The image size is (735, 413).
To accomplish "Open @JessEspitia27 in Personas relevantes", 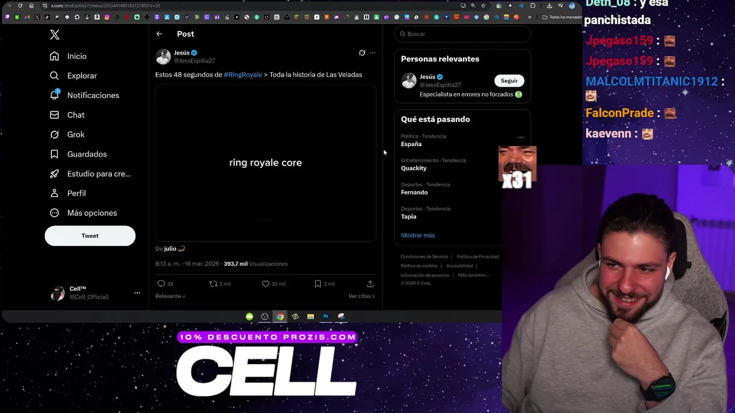I will click(440, 85).
